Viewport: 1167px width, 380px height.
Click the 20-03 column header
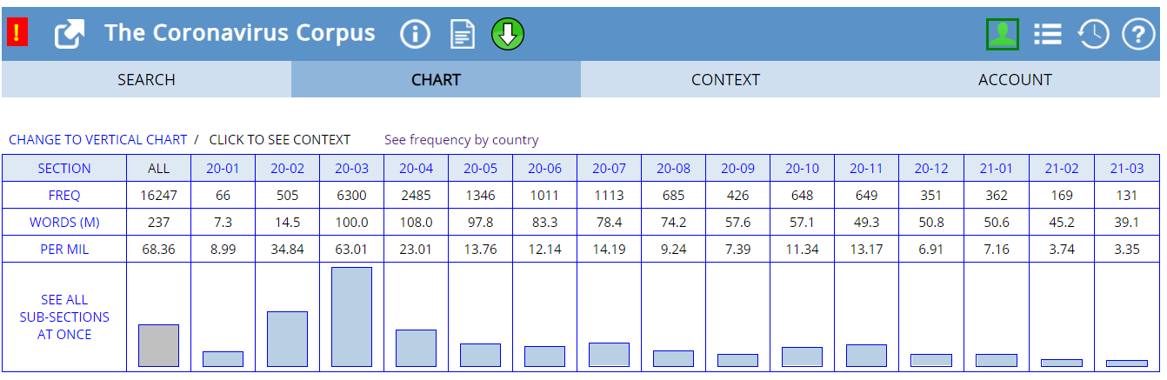pos(351,168)
